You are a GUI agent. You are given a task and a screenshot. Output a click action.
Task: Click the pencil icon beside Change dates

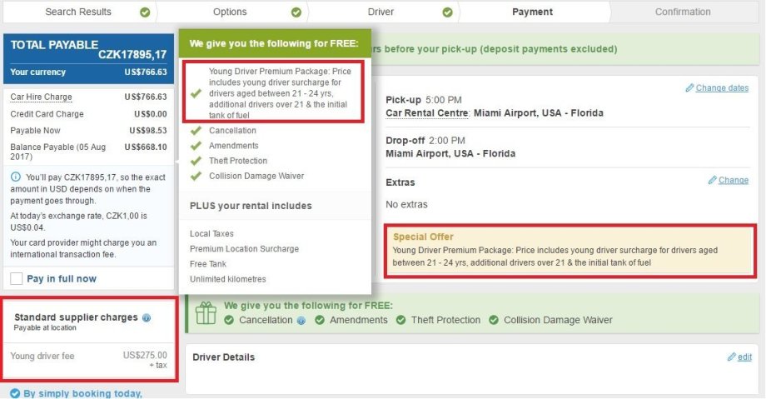coord(689,87)
